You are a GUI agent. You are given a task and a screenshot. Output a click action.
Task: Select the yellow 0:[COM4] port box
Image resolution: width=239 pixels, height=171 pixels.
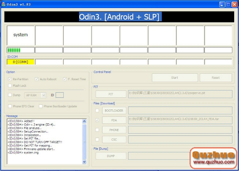(20, 62)
